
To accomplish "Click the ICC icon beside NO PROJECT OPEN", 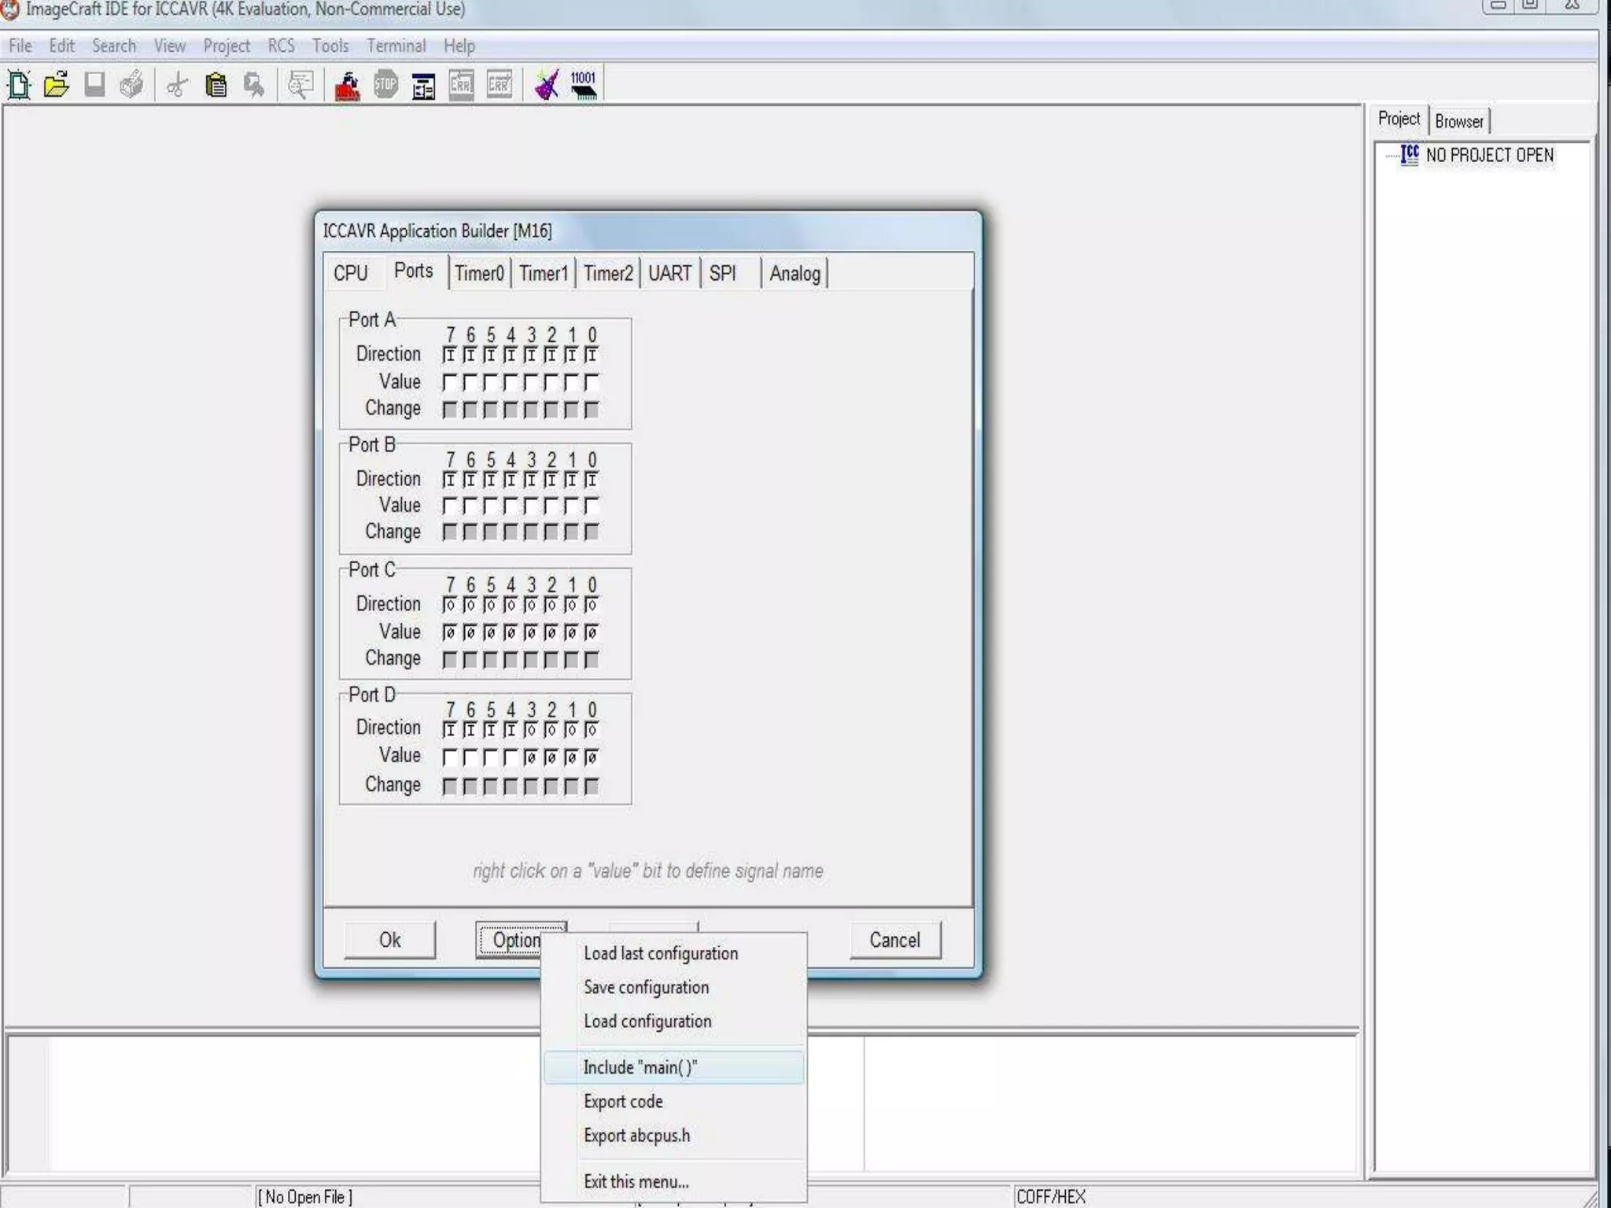I will click(1410, 155).
